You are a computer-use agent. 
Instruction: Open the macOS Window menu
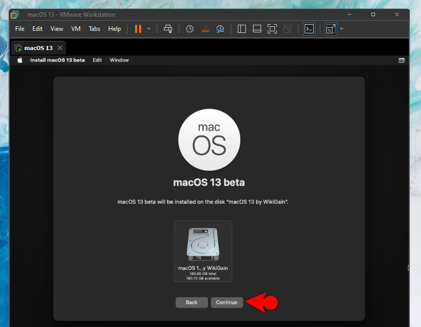pyautogui.click(x=119, y=60)
